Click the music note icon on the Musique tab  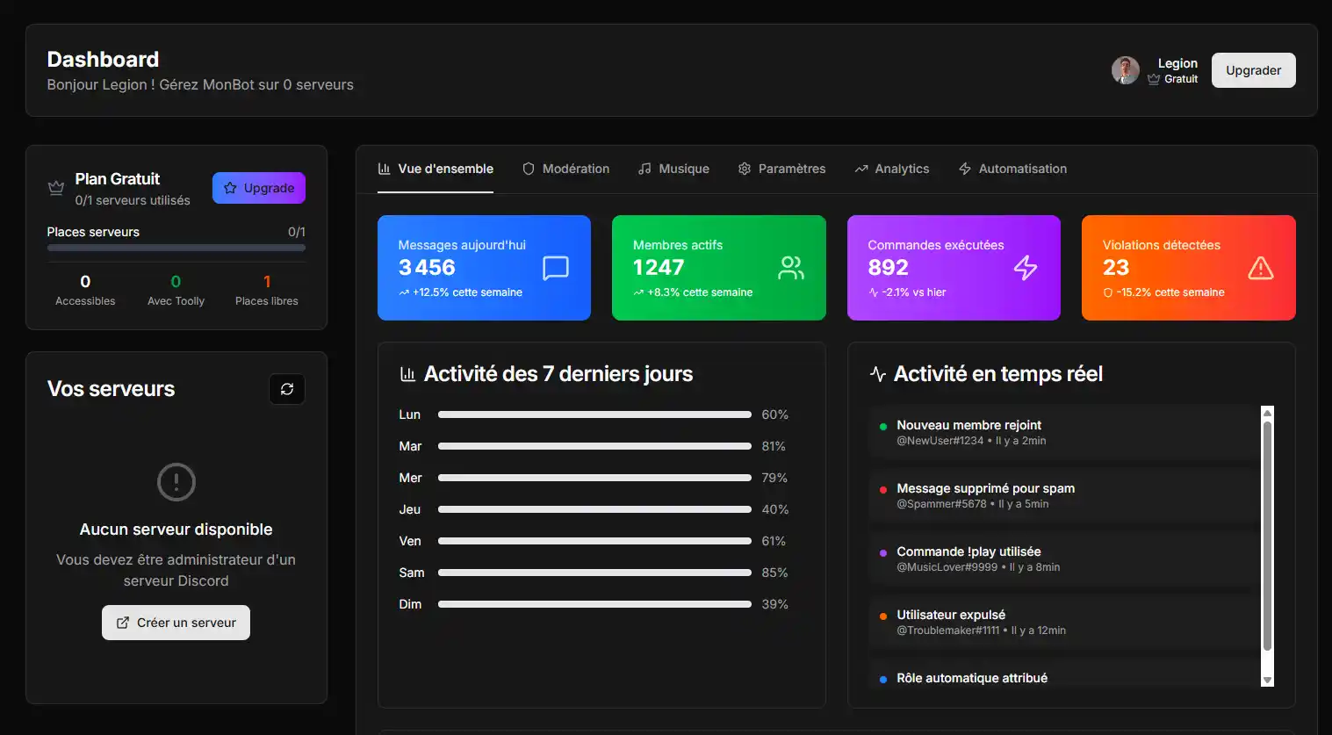[x=644, y=169]
